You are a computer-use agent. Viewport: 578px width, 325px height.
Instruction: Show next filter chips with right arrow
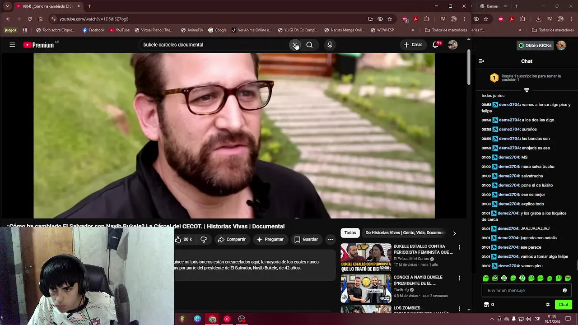pos(454,233)
